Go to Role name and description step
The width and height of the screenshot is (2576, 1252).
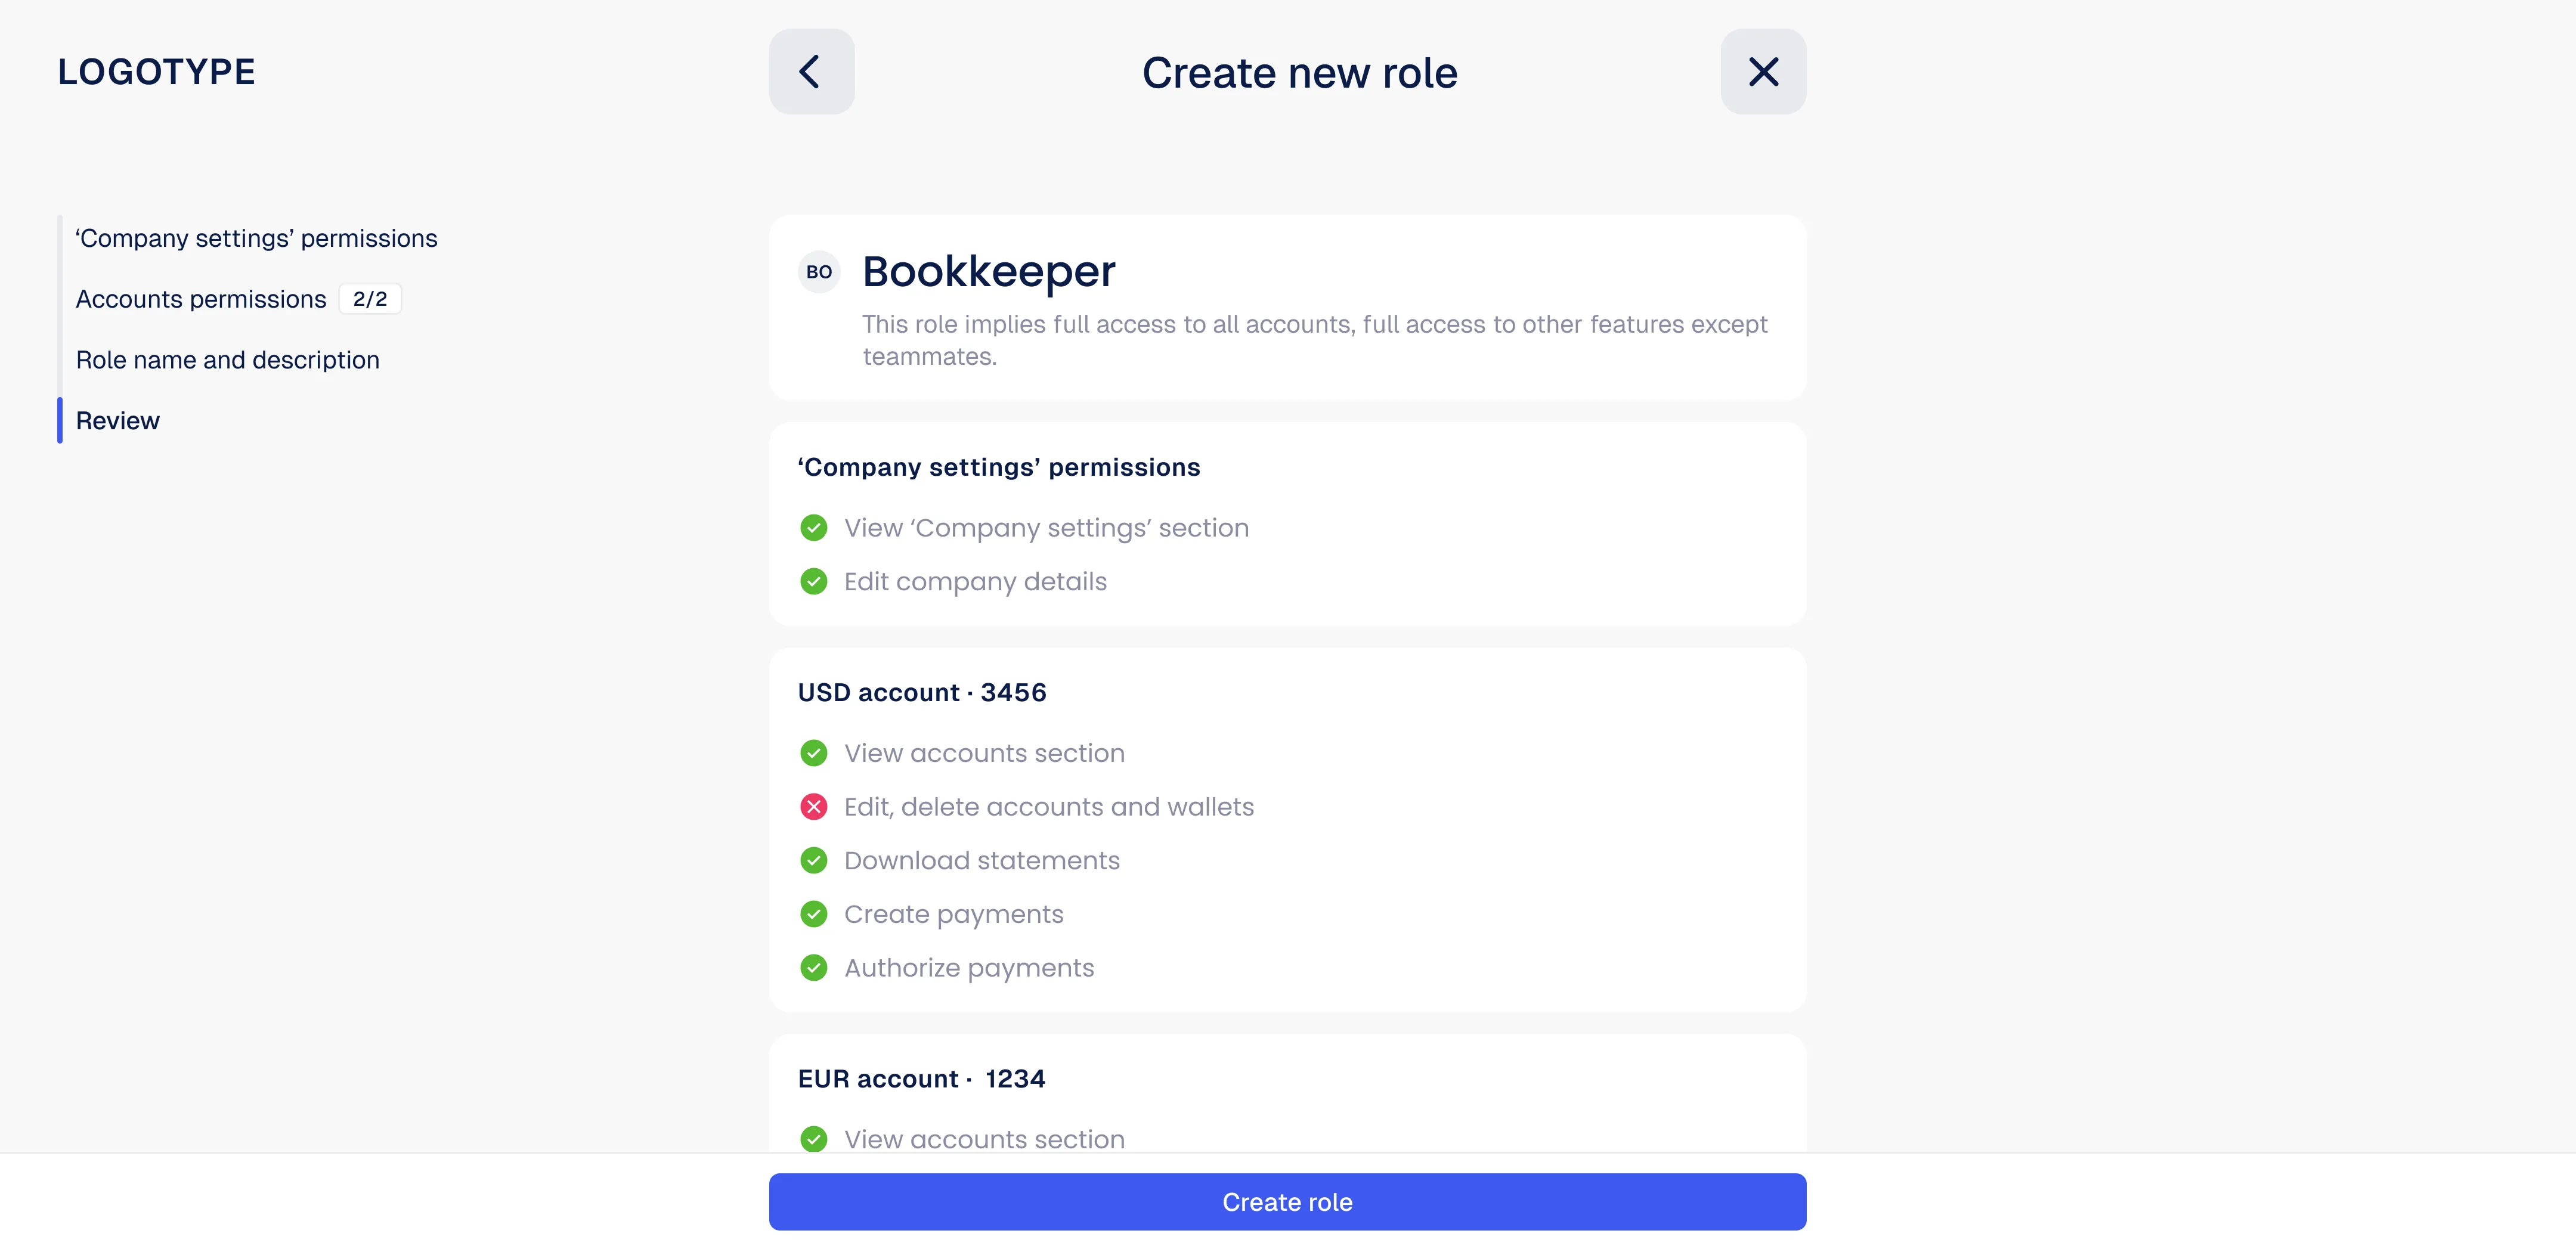228,360
